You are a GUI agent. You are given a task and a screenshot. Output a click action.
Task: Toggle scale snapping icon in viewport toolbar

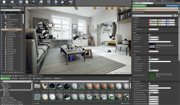tap(119, 8)
